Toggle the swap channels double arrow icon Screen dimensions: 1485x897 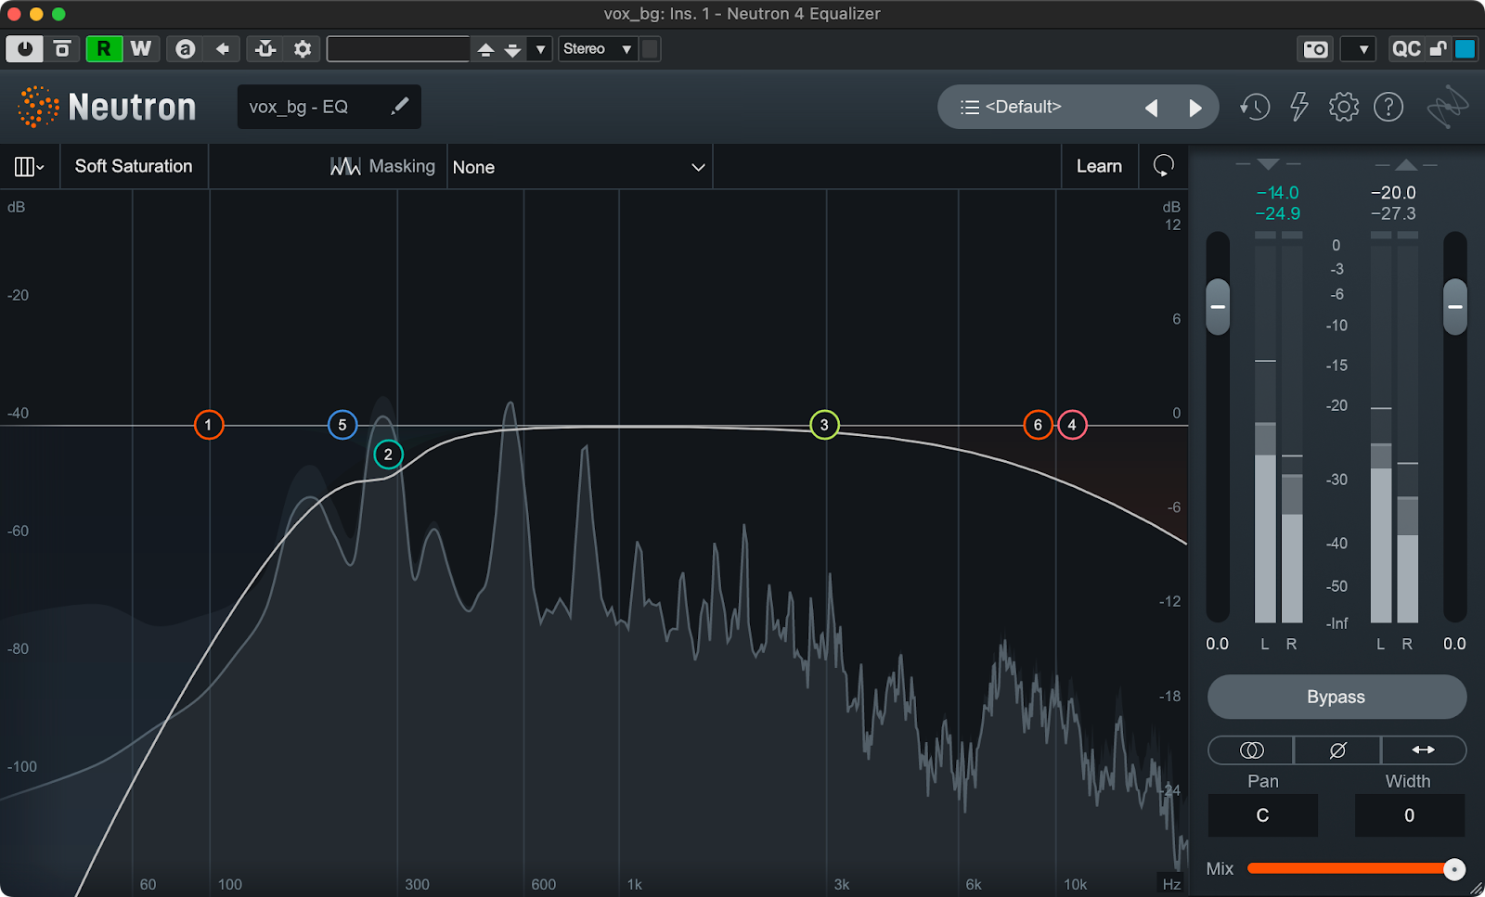point(1424,750)
